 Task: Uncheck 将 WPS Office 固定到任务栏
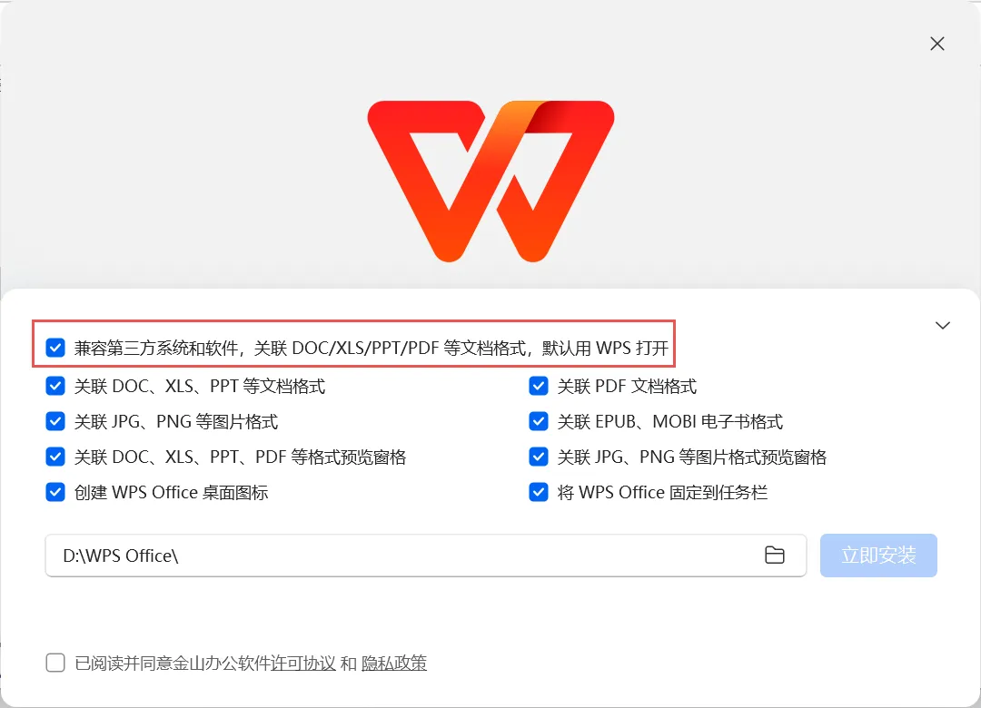pos(538,492)
